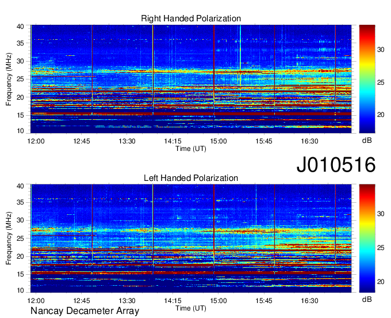Click the 30 dB tick on Right Handed color bar

pyautogui.click(x=381, y=50)
